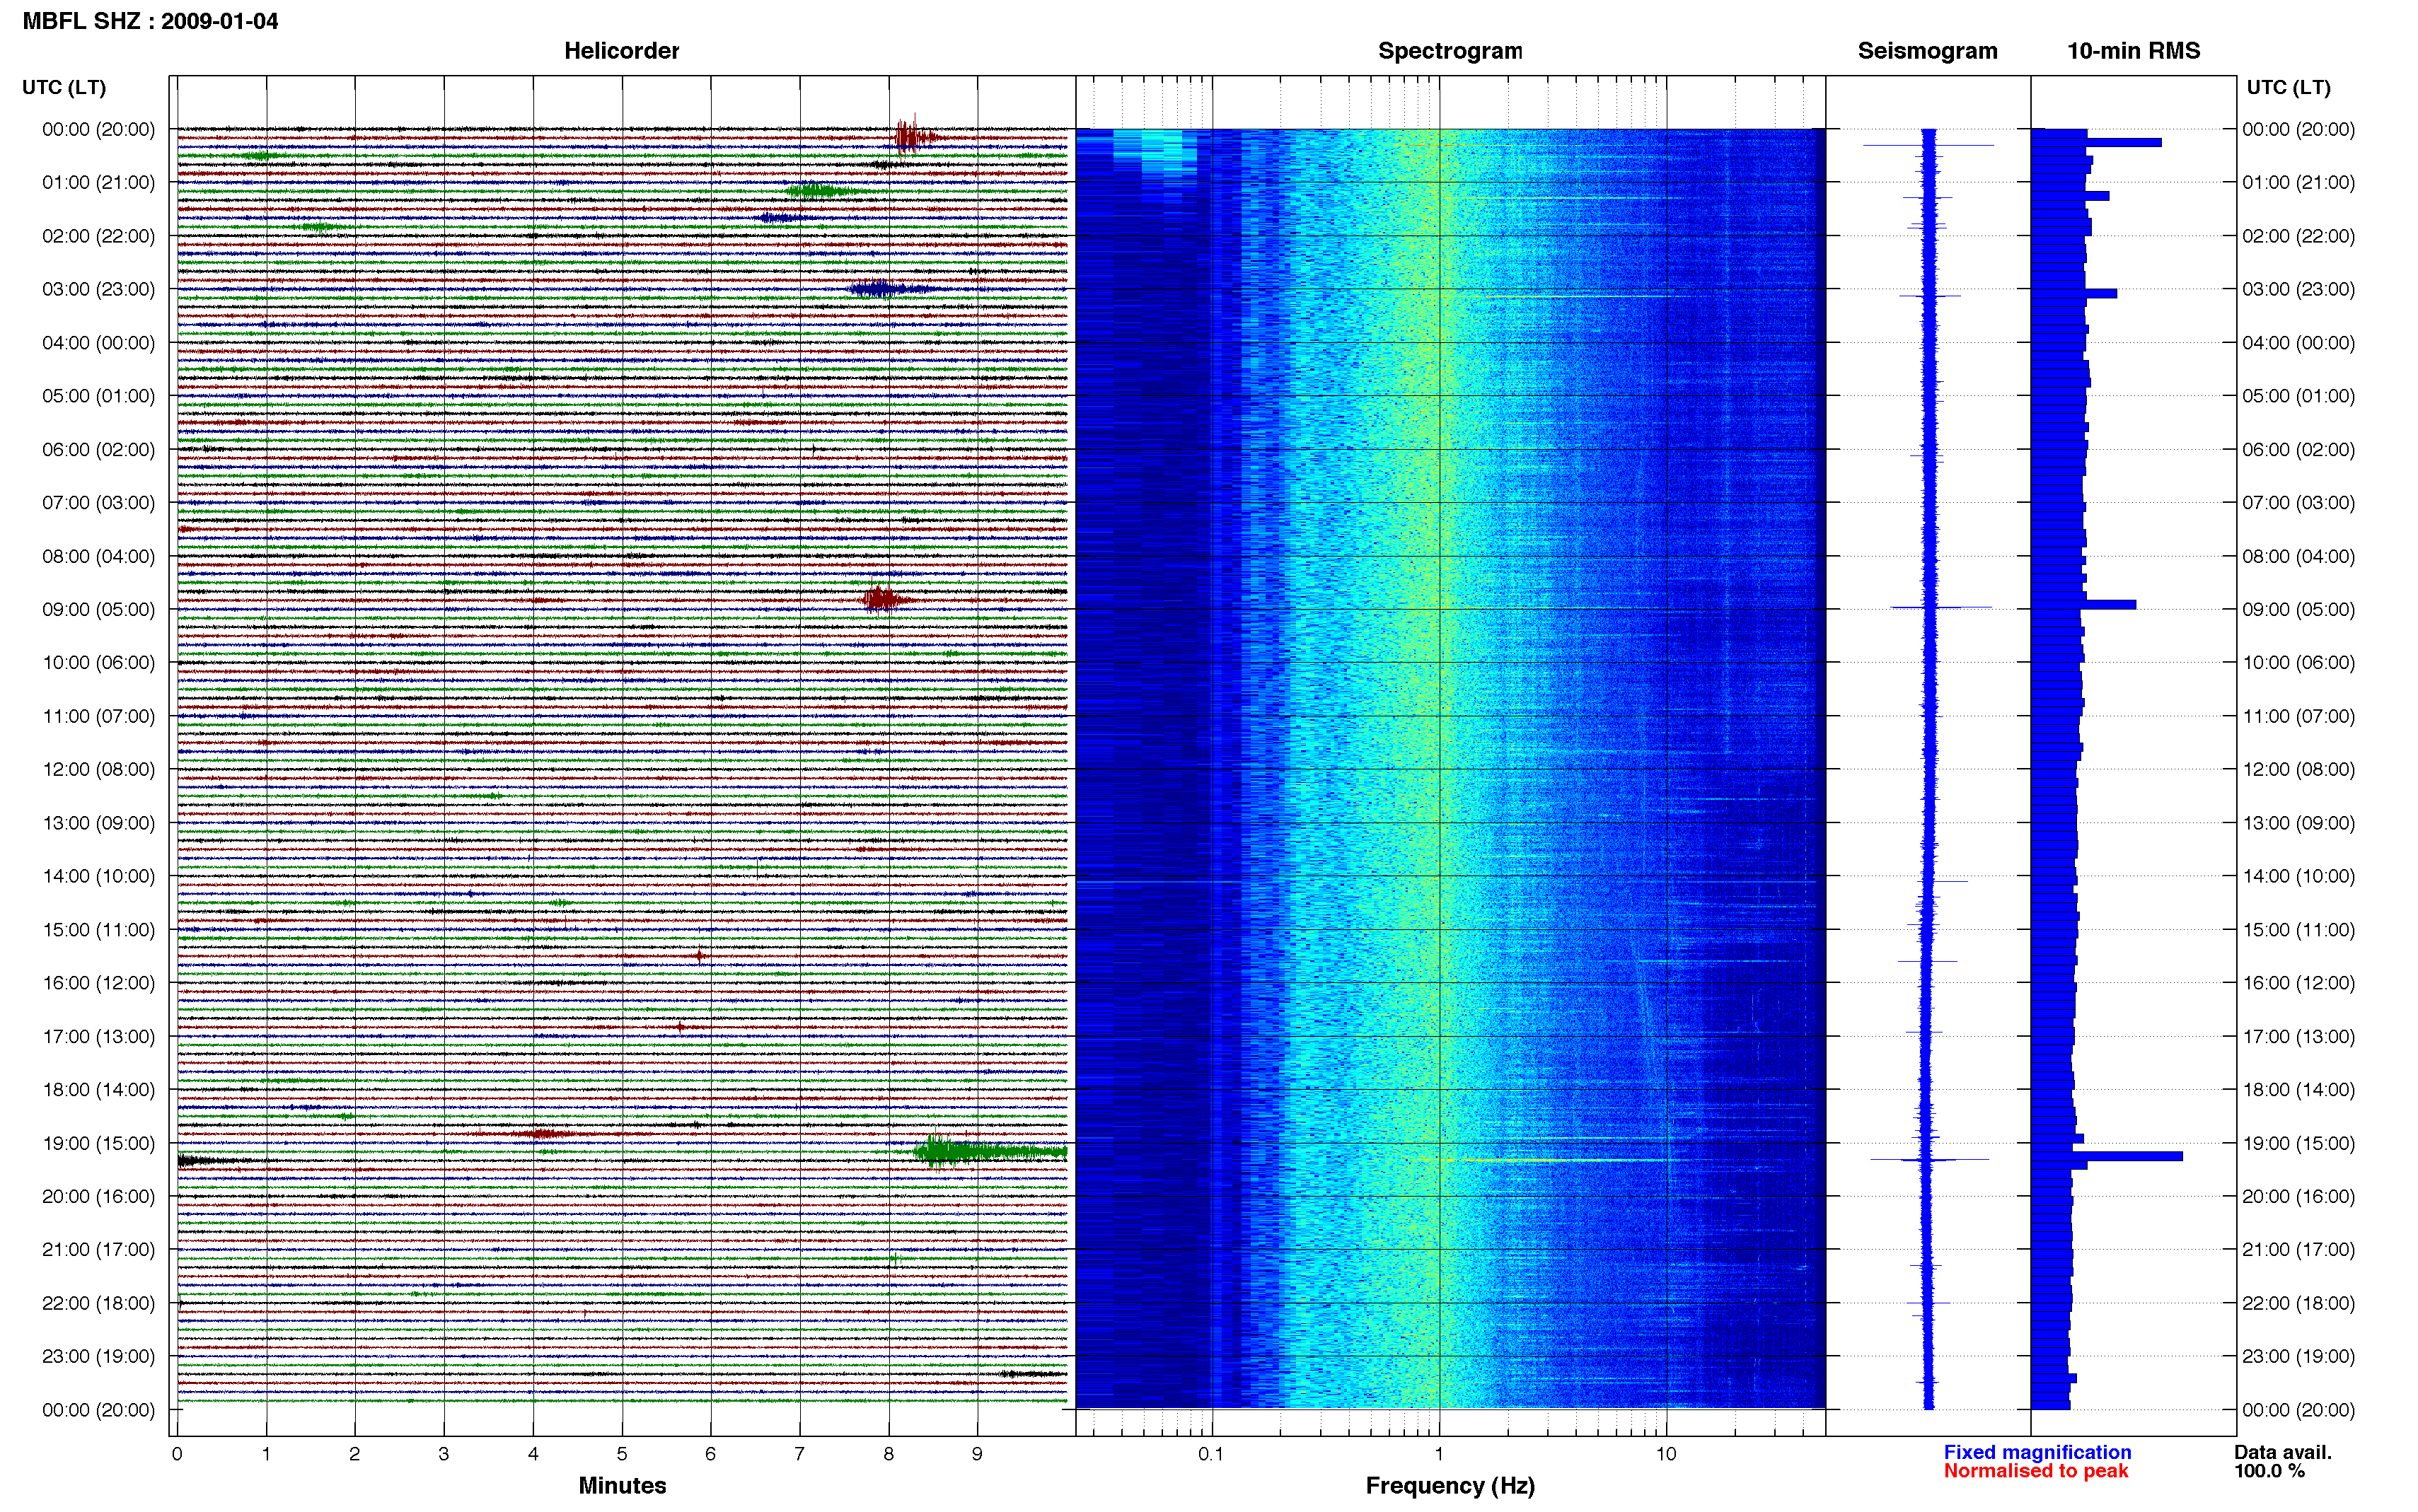
Task: Click the UTC (LT) label beside the Helicorder
Action: (64, 87)
